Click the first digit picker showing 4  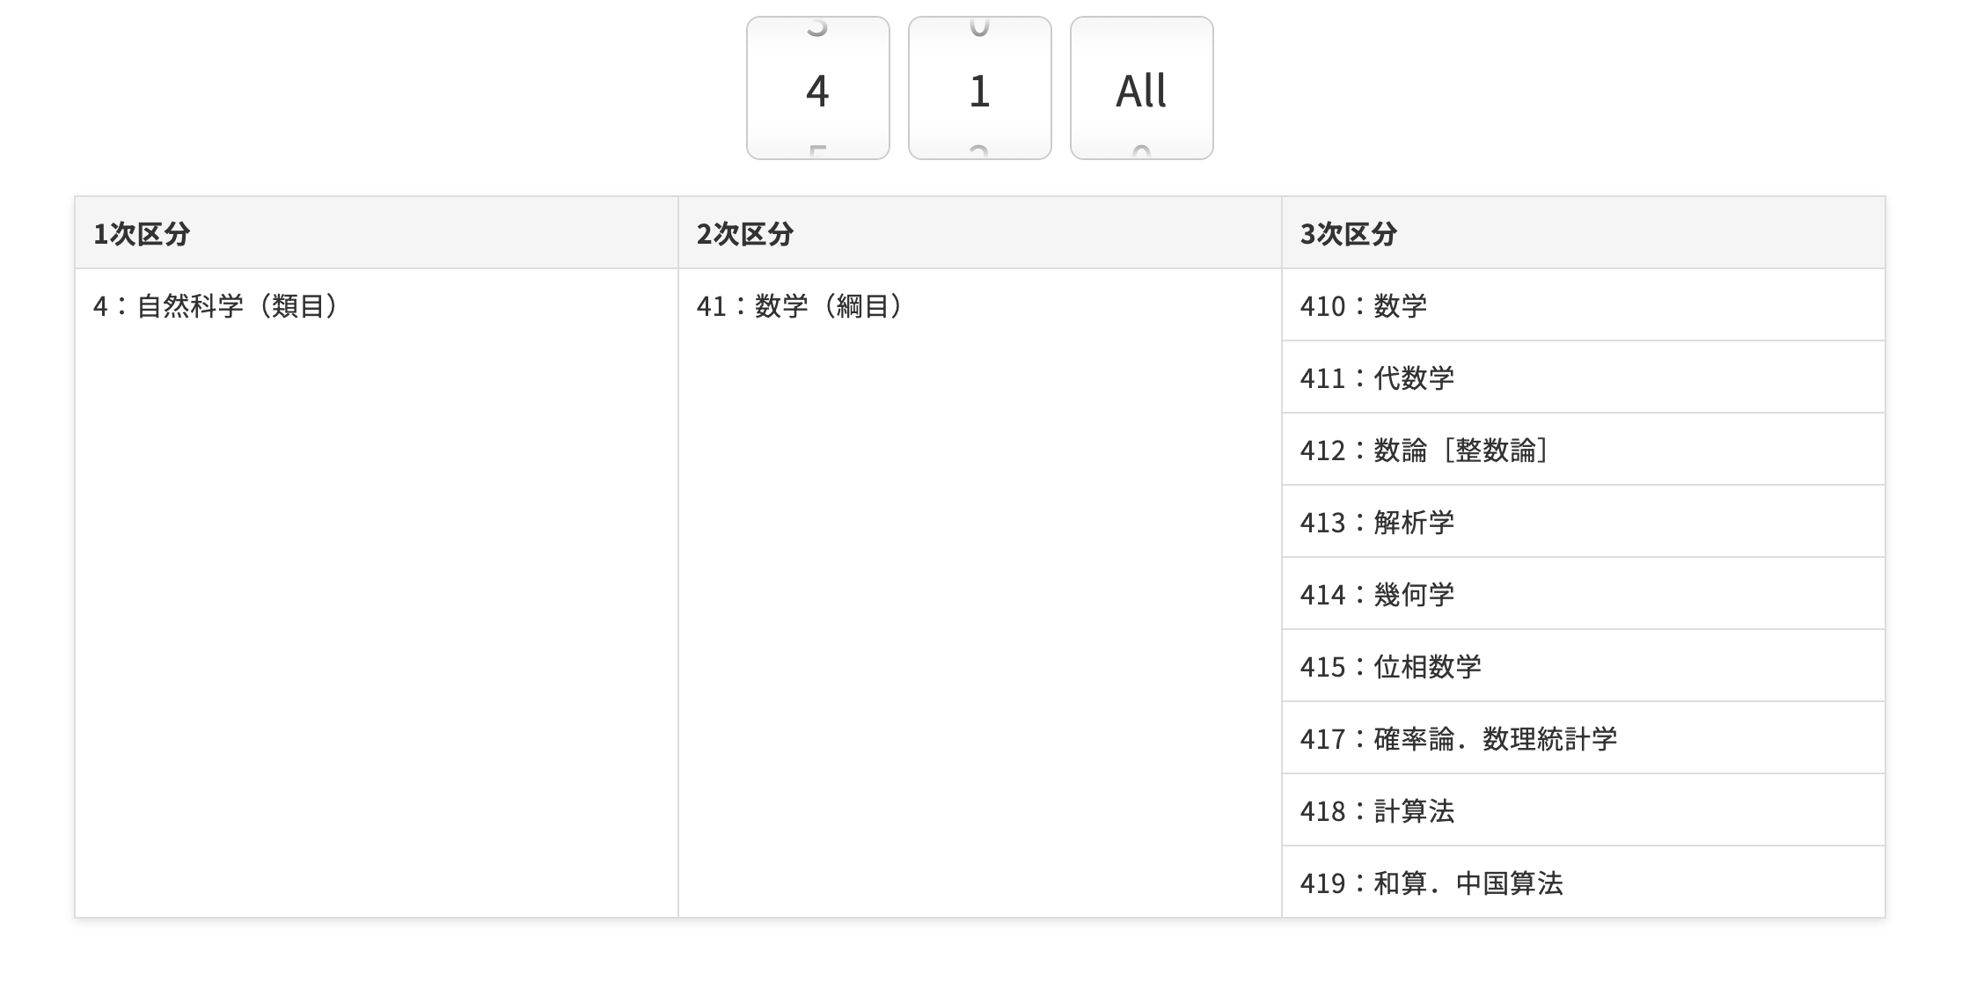tap(817, 90)
